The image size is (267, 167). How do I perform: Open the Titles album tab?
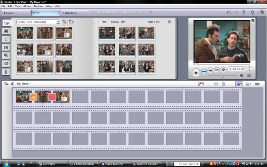pyautogui.click(x=6, y=39)
